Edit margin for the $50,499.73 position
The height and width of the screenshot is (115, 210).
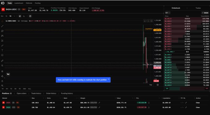[99, 103]
